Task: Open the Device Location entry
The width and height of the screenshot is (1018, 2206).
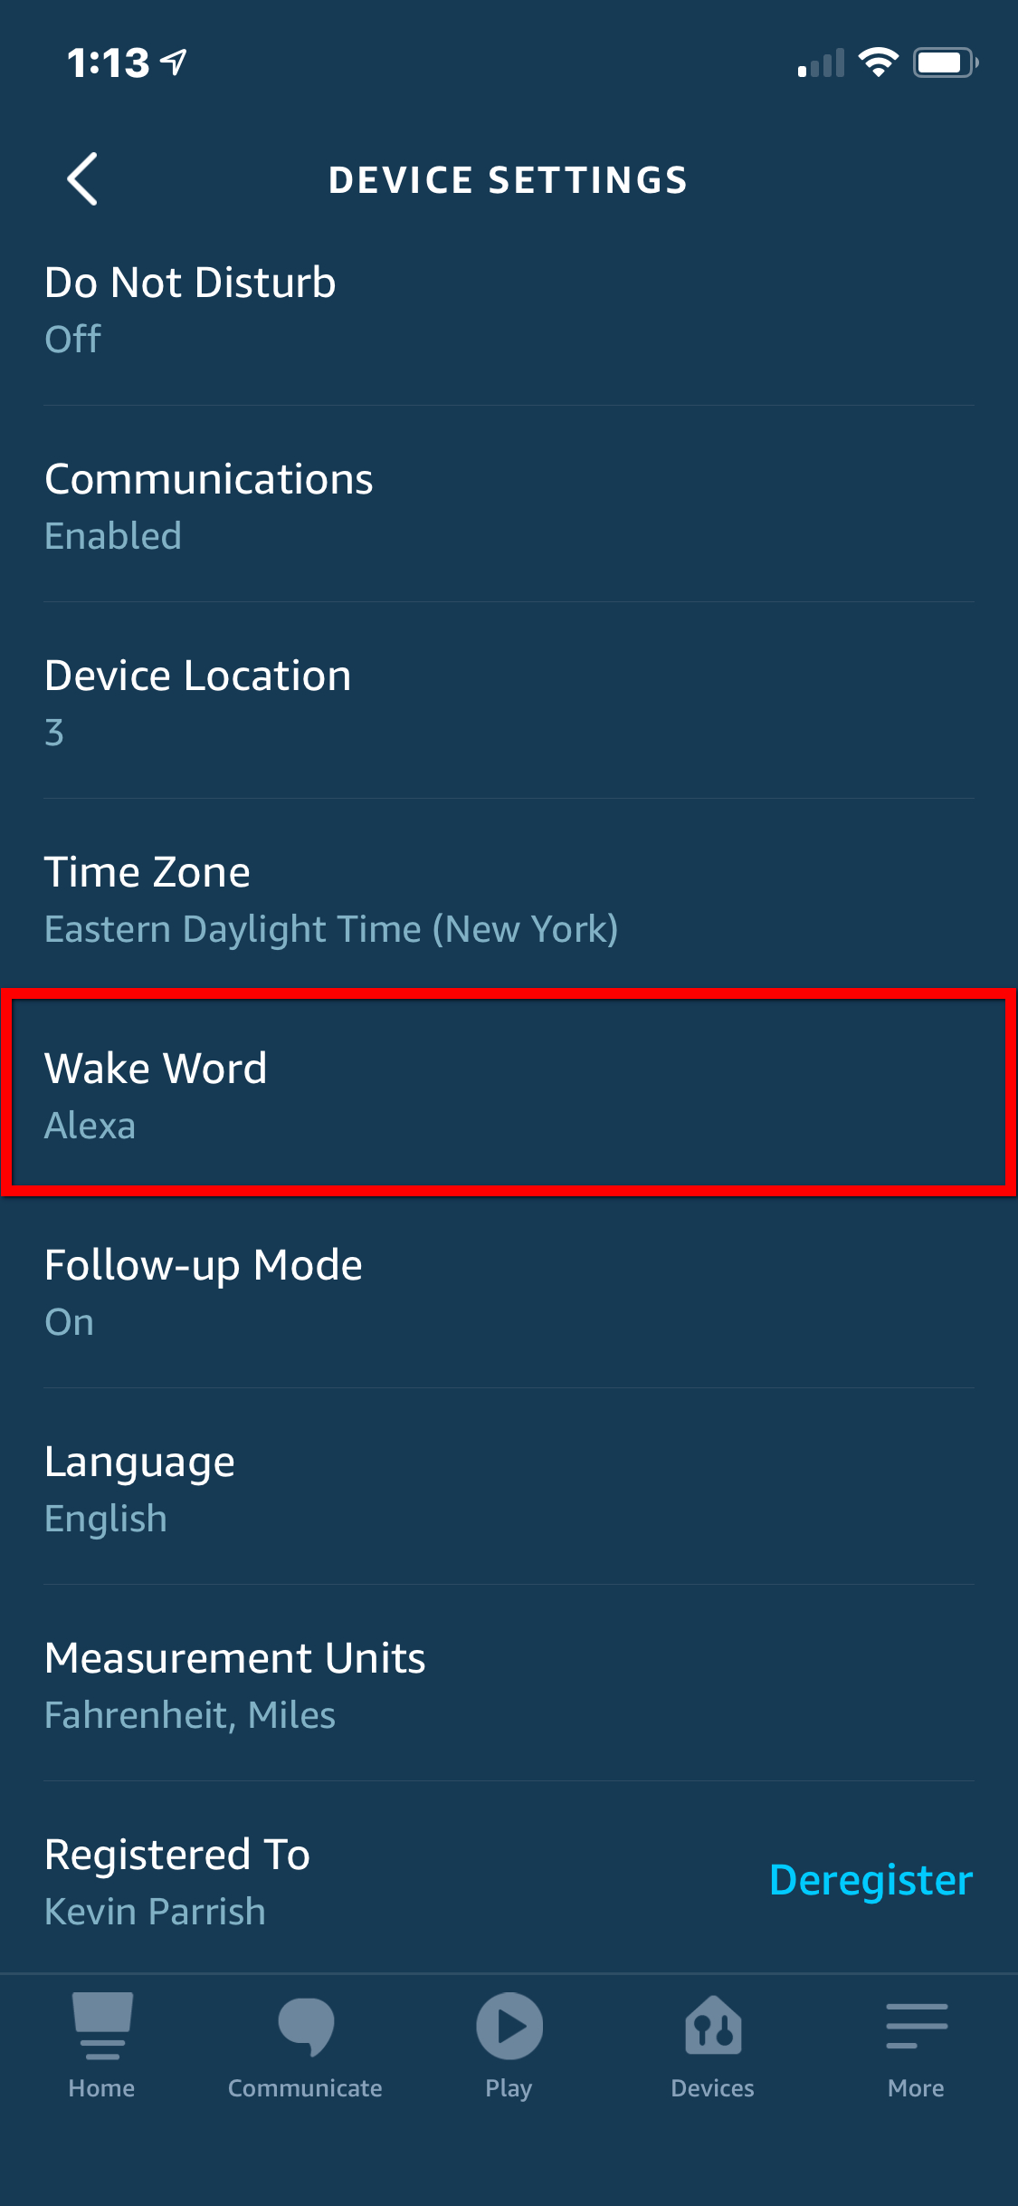Action: tap(509, 702)
